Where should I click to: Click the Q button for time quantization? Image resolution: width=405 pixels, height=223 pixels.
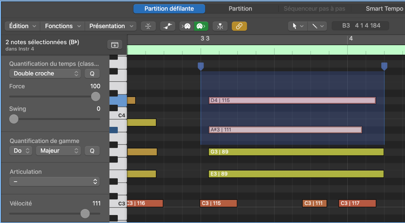[92, 73]
